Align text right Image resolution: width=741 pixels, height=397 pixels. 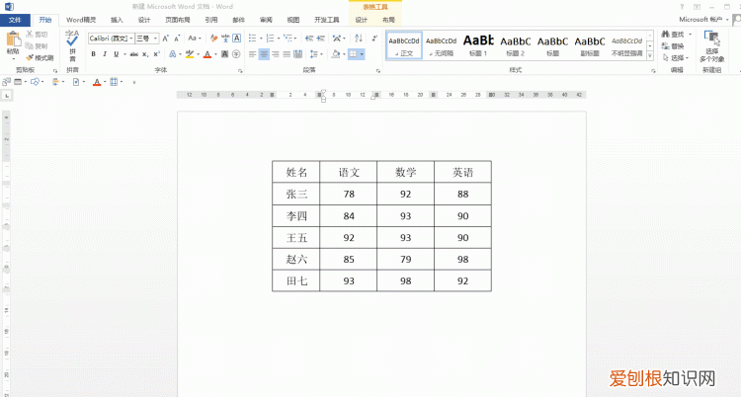click(x=275, y=54)
